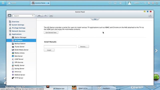Screen dimensions: 160x90
Task: Open Control Panel help button
Action: click(150, 15)
